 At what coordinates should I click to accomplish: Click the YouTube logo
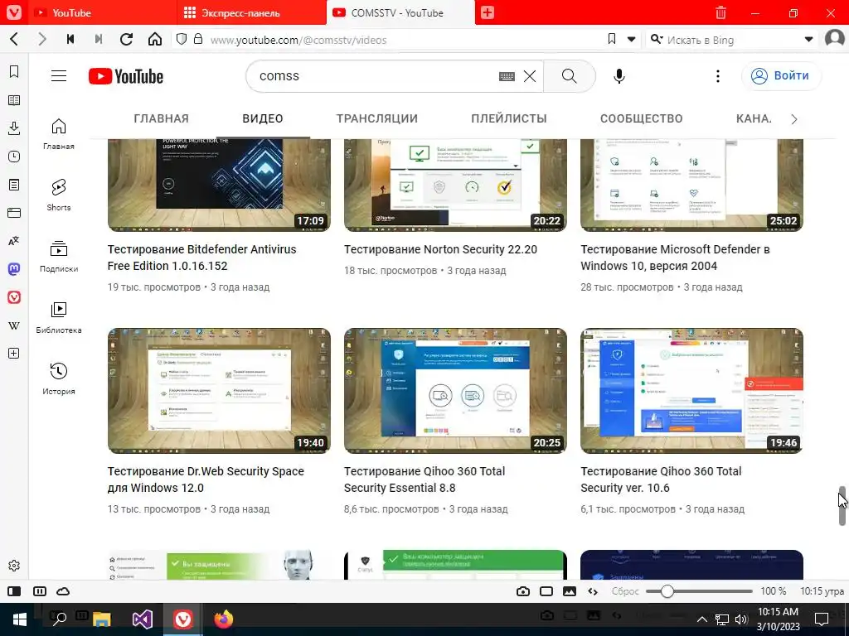click(126, 76)
